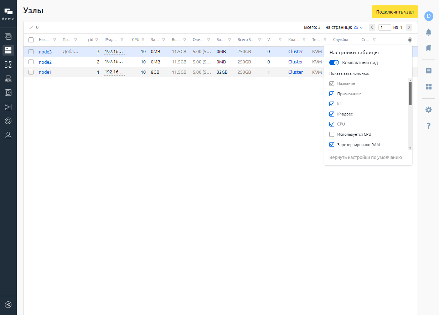Click the CPU column filter icon

143,40
